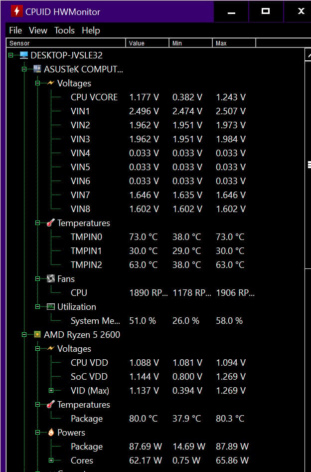Image resolution: width=311 pixels, height=472 pixels.
Task: Click the 26.0 % memory minimum value
Action: pyautogui.click(x=186, y=321)
